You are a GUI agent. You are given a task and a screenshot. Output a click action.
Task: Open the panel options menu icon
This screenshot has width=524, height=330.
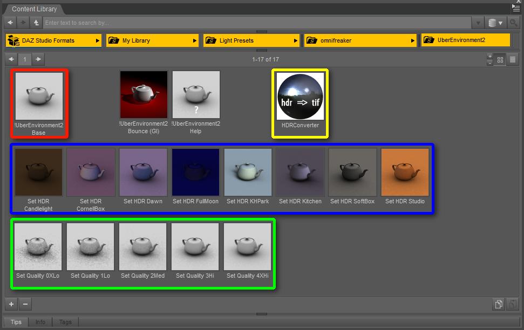(516, 8)
